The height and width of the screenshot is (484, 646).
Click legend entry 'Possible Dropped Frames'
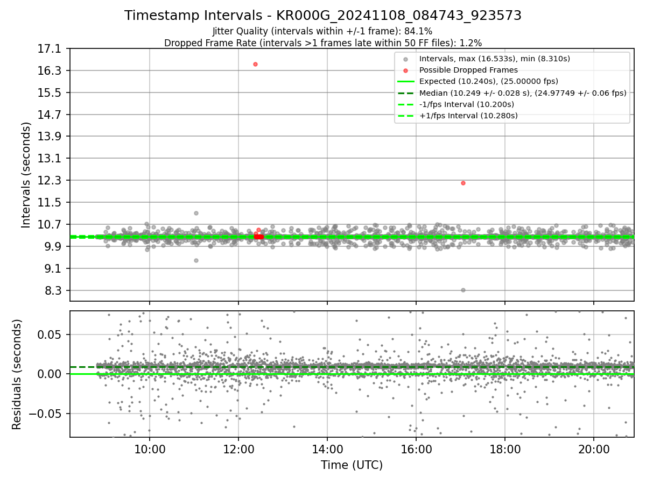(x=468, y=70)
